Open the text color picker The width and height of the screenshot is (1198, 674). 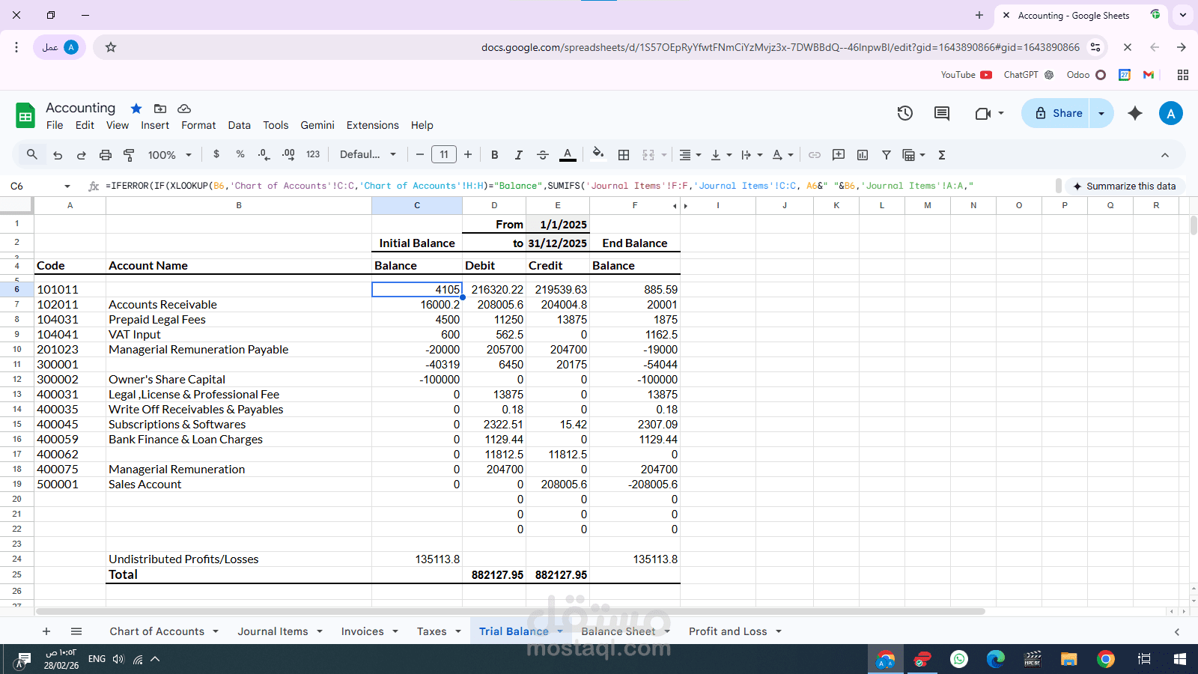coord(568,155)
